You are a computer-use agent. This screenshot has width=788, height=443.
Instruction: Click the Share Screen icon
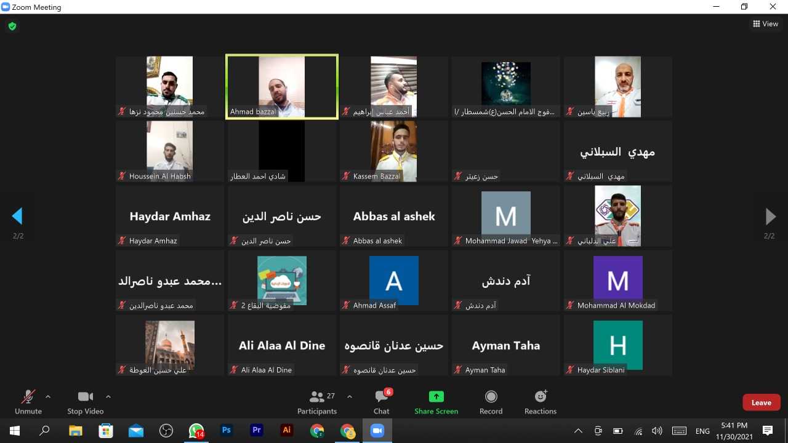[436, 397]
